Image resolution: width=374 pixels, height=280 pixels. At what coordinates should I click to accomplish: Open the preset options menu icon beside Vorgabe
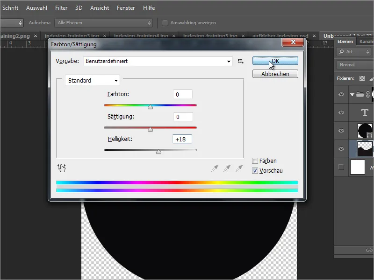[240, 61]
